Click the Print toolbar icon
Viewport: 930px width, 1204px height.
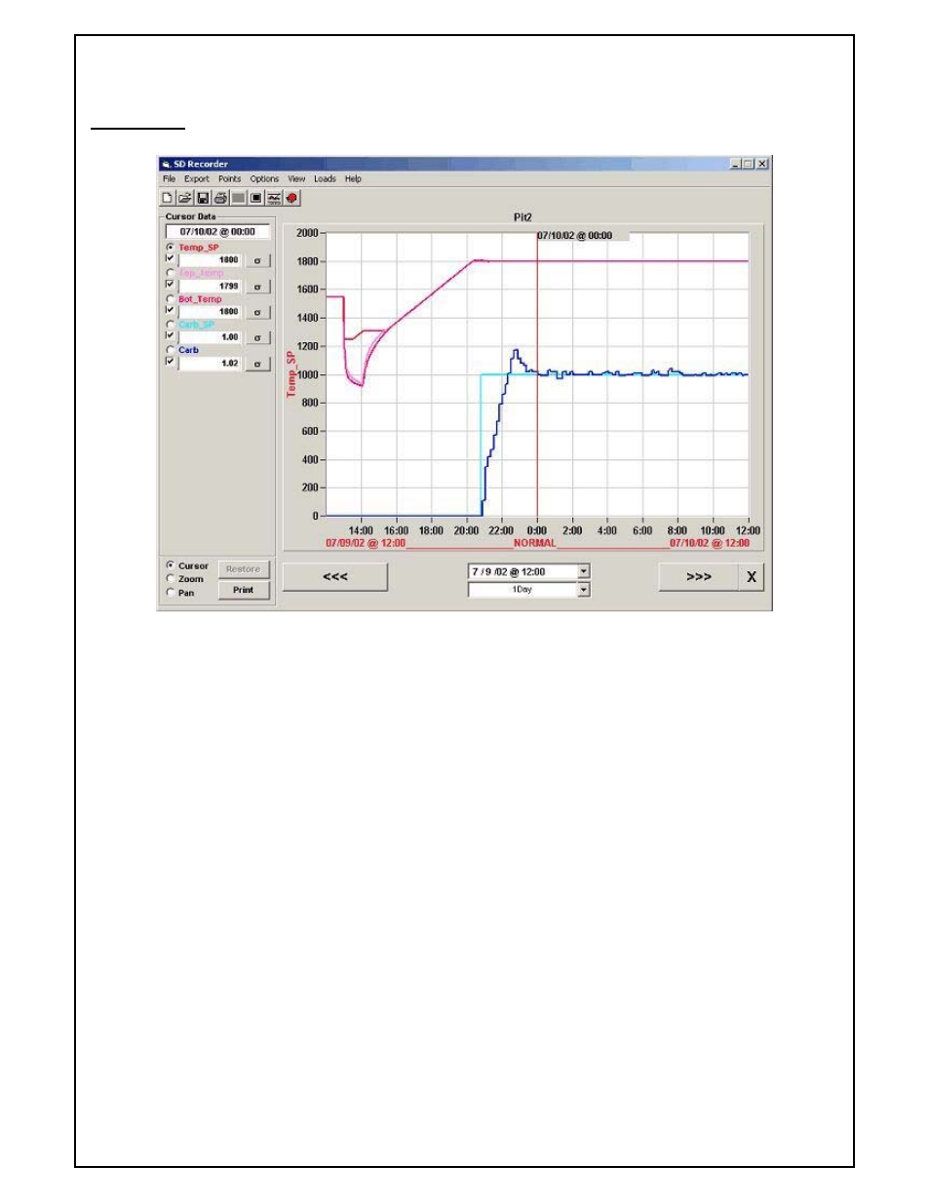point(220,198)
